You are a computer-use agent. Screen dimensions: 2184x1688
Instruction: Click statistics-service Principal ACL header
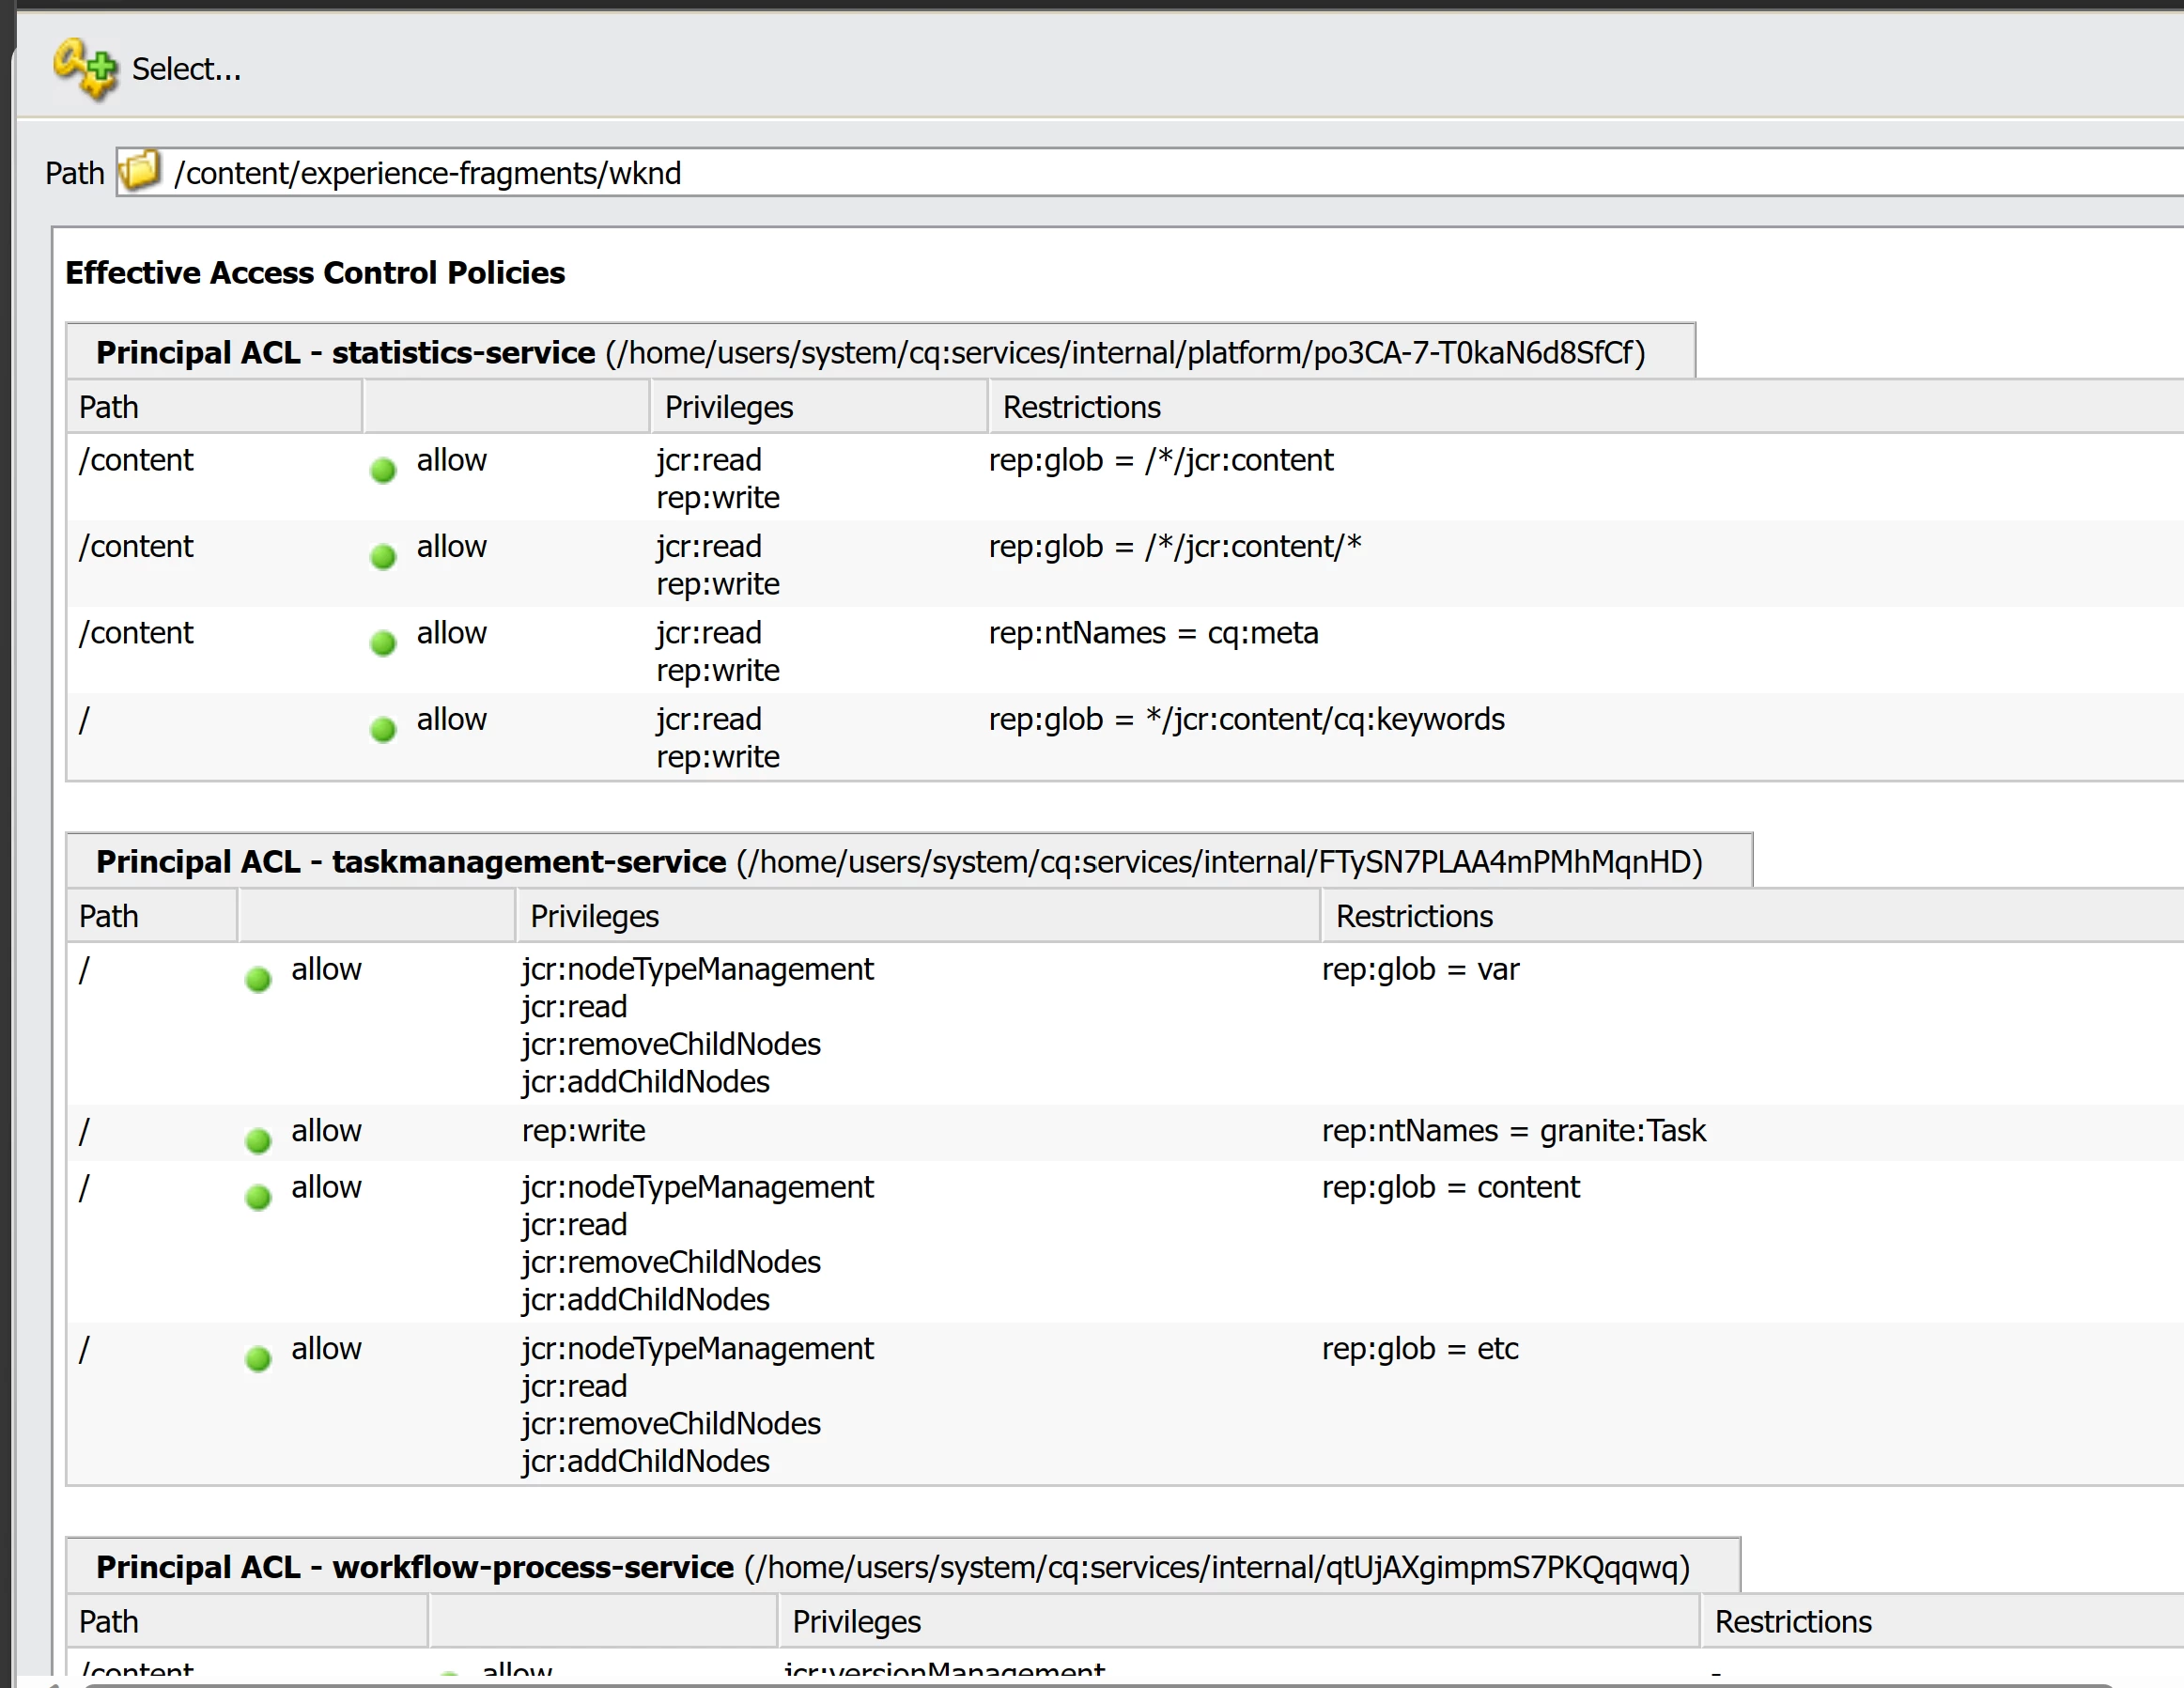click(x=870, y=352)
